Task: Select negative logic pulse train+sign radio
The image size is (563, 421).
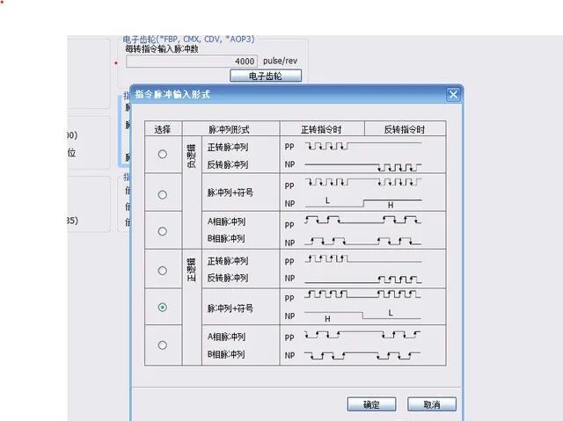Action: click(x=162, y=195)
